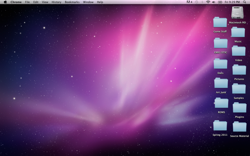
Task: Open the History menu
Action: click(57, 2)
